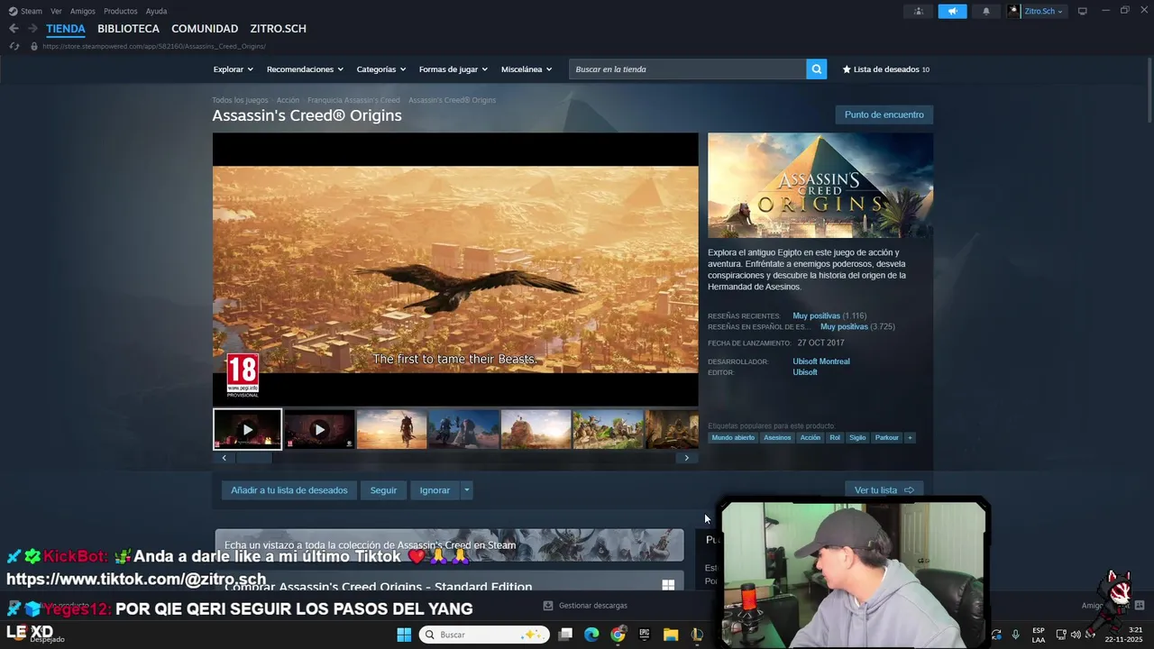Image resolution: width=1154 pixels, height=649 pixels.
Task: Switch to the TIENDA tab
Action: [x=66, y=29]
